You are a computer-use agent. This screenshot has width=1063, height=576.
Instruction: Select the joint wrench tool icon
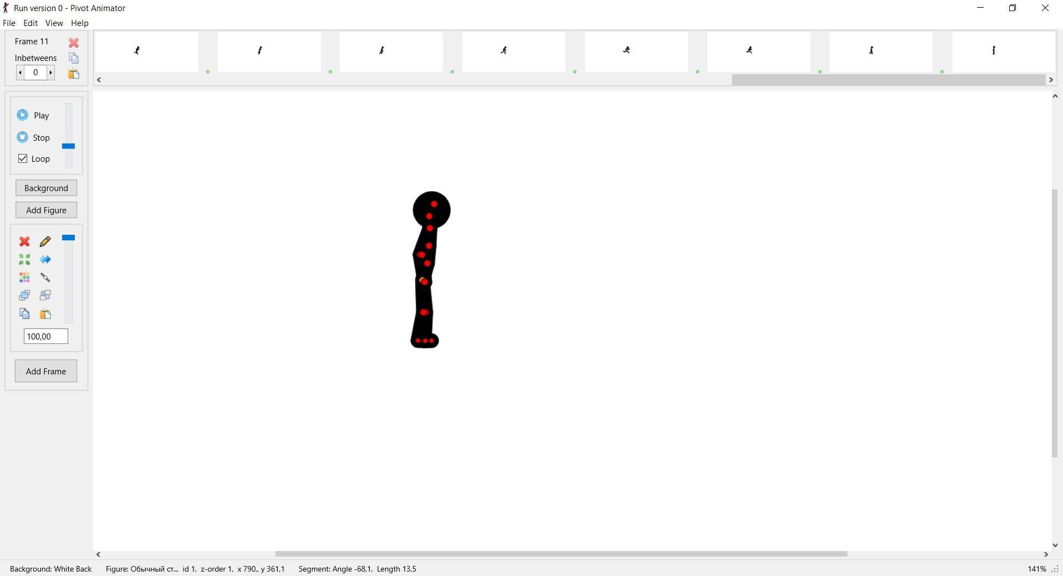point(45,277)
